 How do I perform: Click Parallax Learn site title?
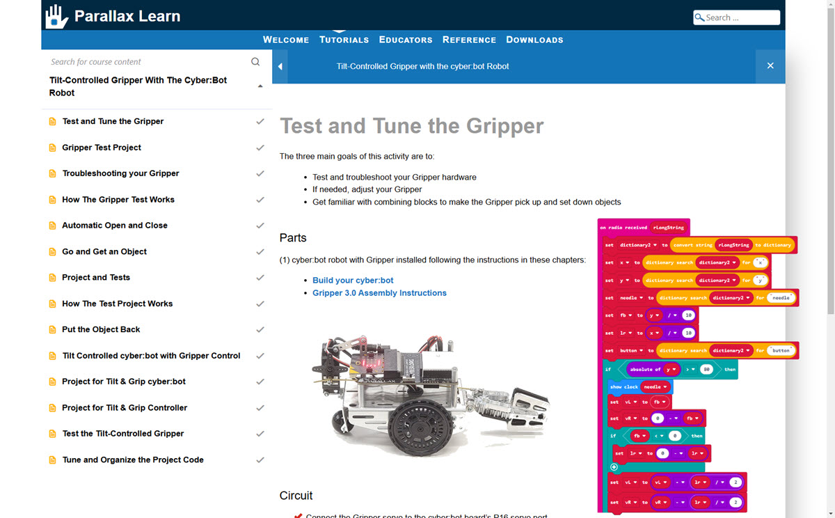(127, 16)
